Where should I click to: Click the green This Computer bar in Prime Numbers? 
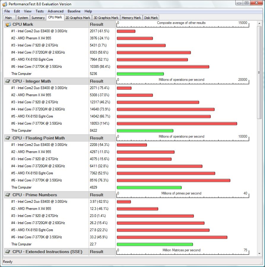[155, 244]
